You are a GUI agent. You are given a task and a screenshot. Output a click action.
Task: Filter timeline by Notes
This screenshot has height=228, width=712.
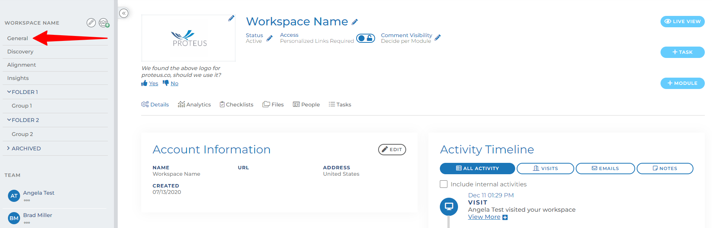pos(665,169)
